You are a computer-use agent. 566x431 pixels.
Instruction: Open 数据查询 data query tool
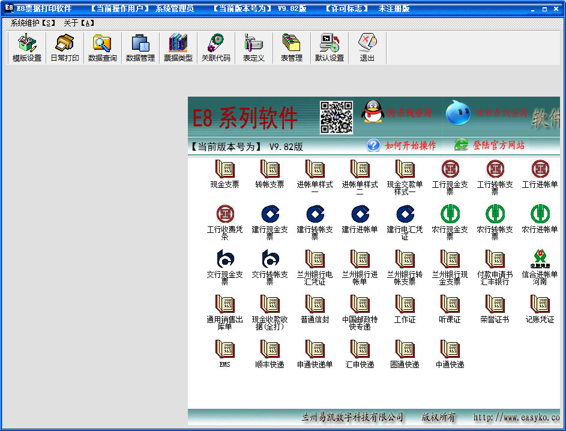click(102, 48)
